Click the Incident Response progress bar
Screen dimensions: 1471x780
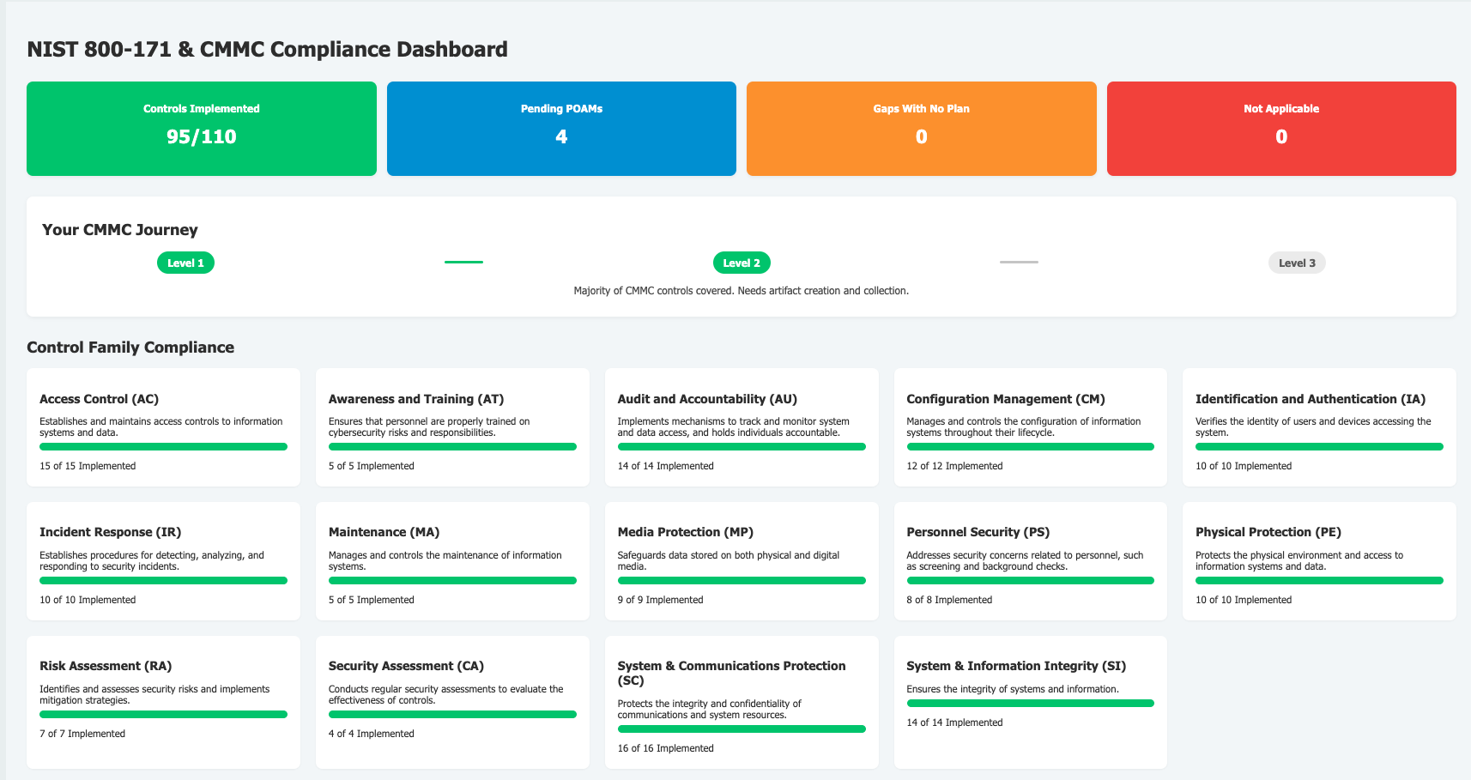[x=163, y=580]
